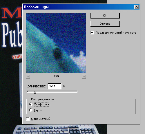Click inside the noise preview image
145x134 pixels.
pyautogui.click(x=56, y=43)
